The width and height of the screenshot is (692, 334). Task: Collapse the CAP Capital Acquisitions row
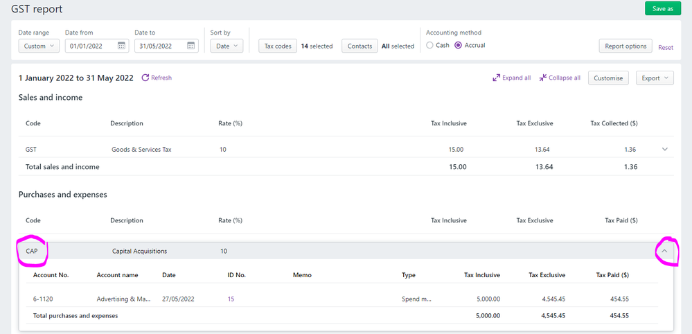[664, 251]
